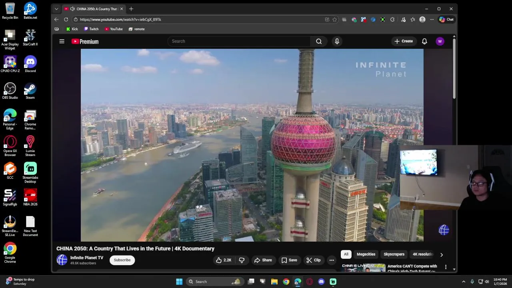Click the YouTube search magnifier button
The height and width of the screenshot is (288, 512).
[x=319, y=41]
